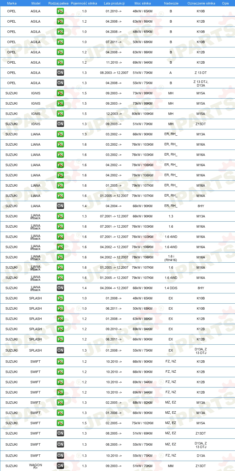The width and height of the screenshot is (235, 471).
Task: Click diesel ON icon for Liana ER, RH_ 8HY
Action: 60,206
